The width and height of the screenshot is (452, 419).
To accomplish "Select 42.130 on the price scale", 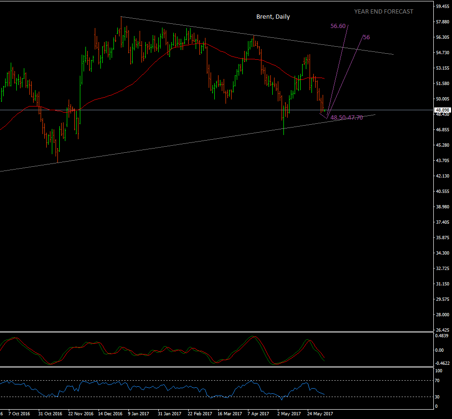I will pyautogui.click(x=443, y=176).
